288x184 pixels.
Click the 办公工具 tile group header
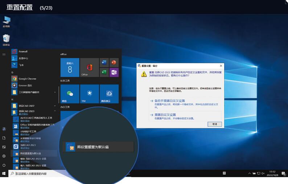(65, 107)
